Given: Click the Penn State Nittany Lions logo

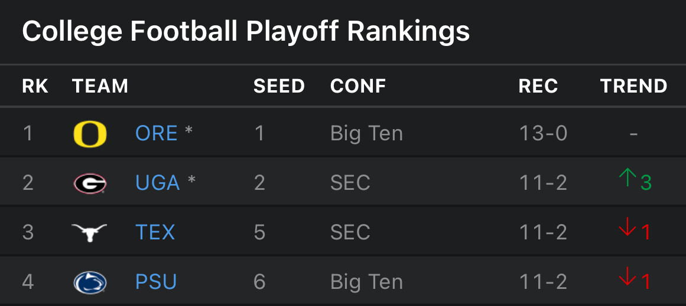Looking at the screenshot, I should click(x=90, y=282).
